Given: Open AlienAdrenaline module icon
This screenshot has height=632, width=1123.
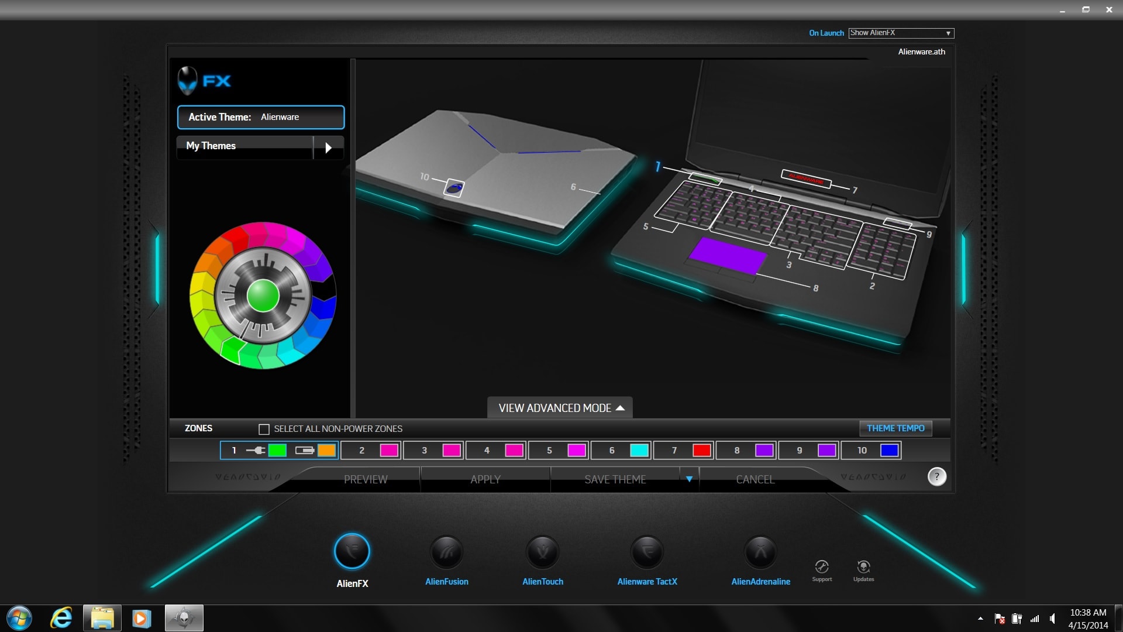Looking at the screenshot, I should point(760,552).
